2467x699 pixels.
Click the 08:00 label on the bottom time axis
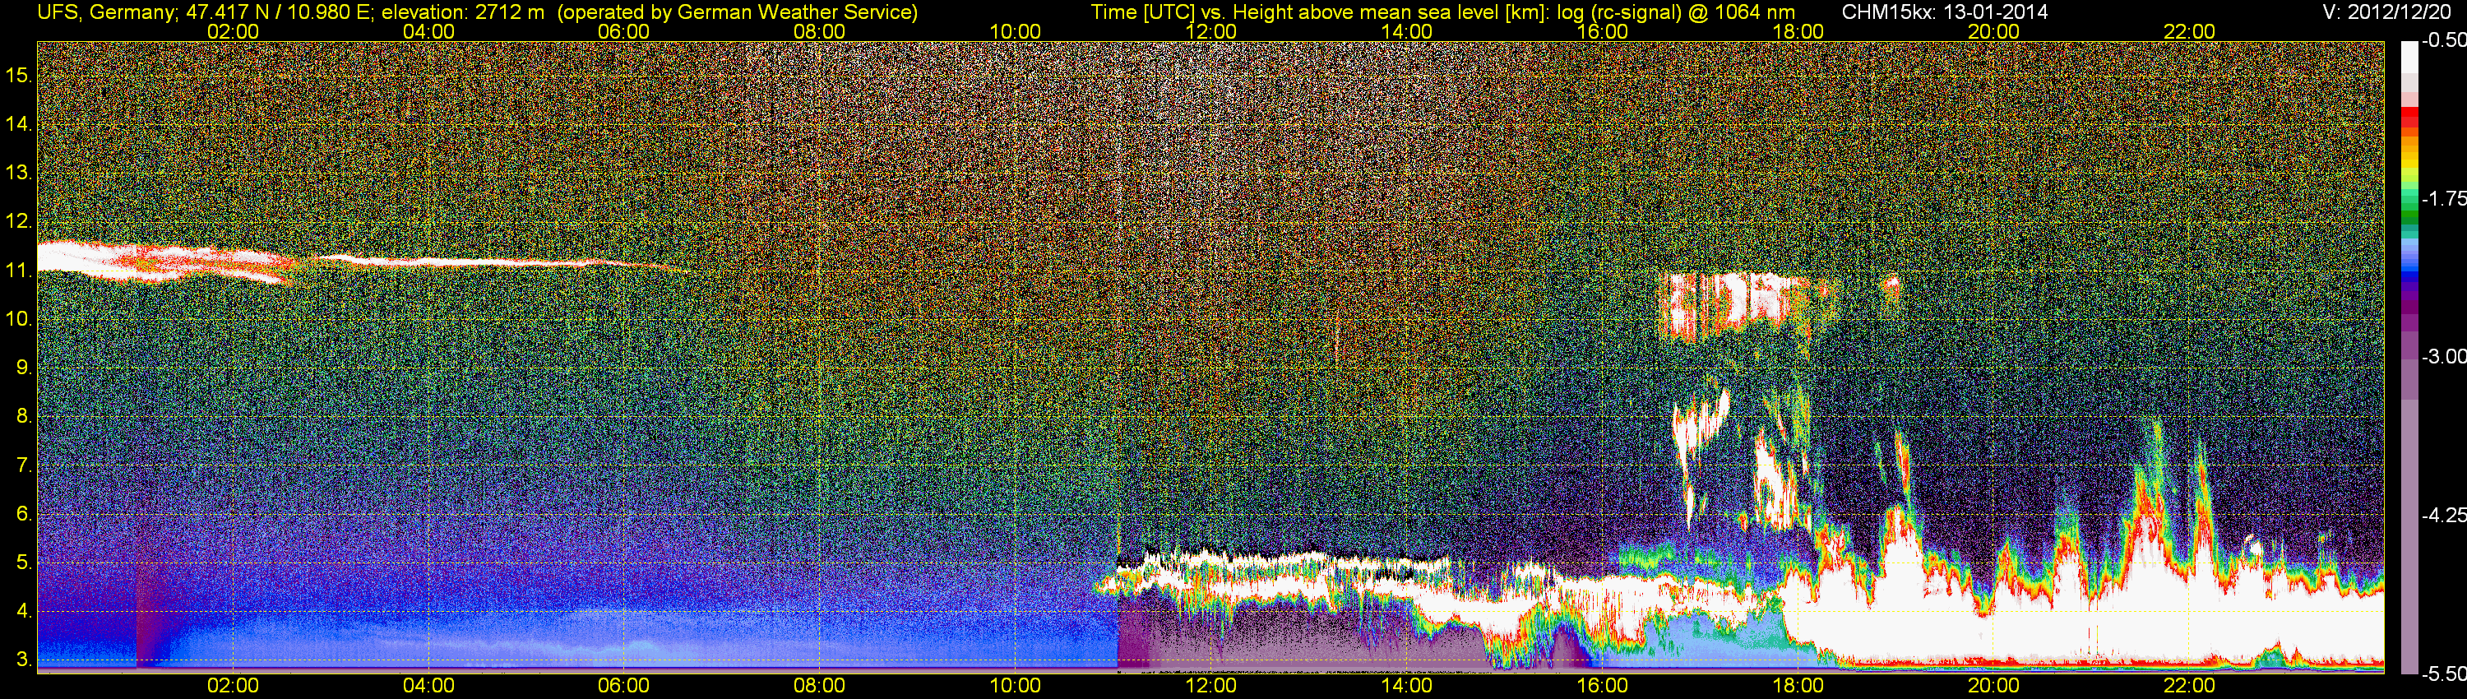(x=820, y=687)
